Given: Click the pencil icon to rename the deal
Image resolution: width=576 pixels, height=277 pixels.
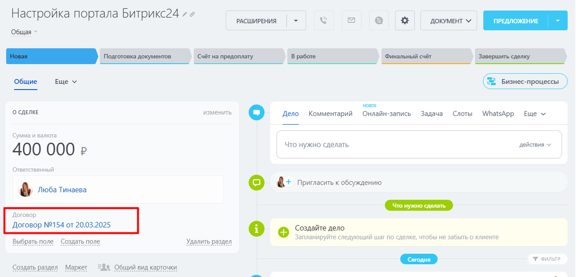Looking at the screenshot, I should [185, 14].
